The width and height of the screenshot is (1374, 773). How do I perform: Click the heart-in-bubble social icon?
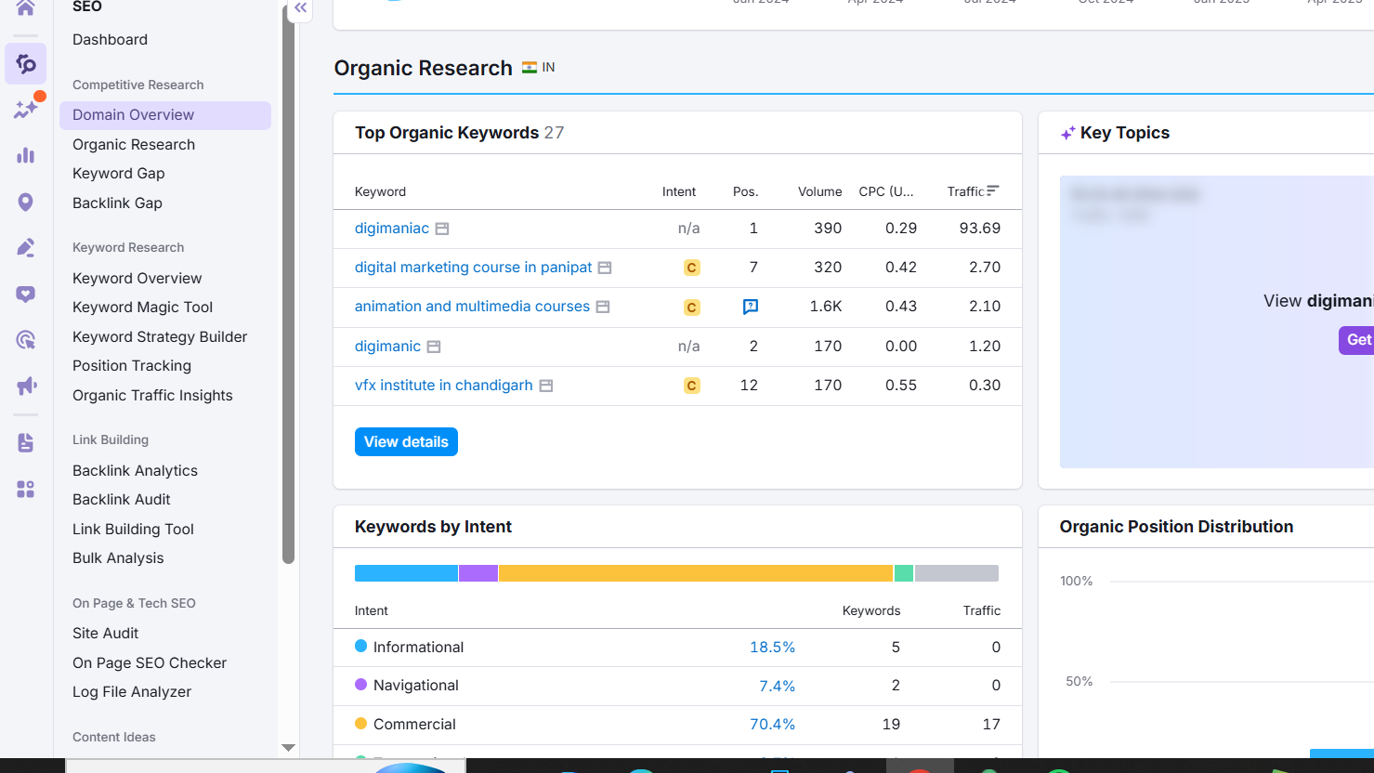pos(25,294)
